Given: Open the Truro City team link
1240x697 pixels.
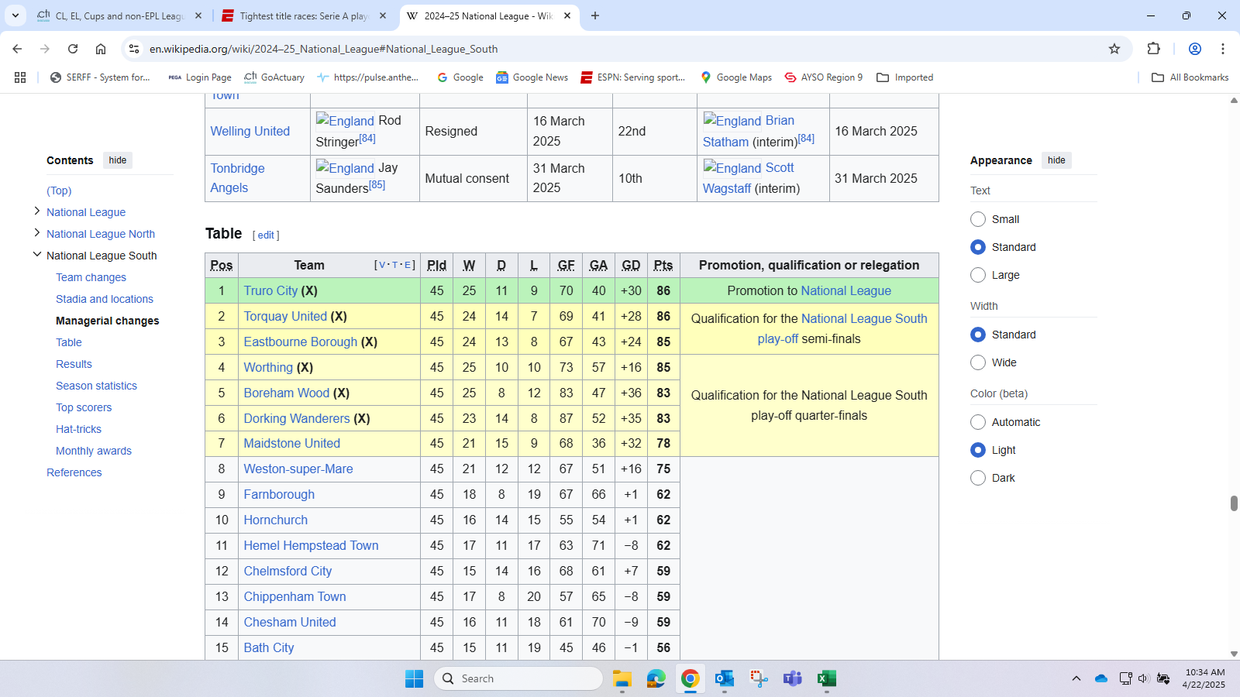Looking at the screenshot, I should (x=270, y=290).
